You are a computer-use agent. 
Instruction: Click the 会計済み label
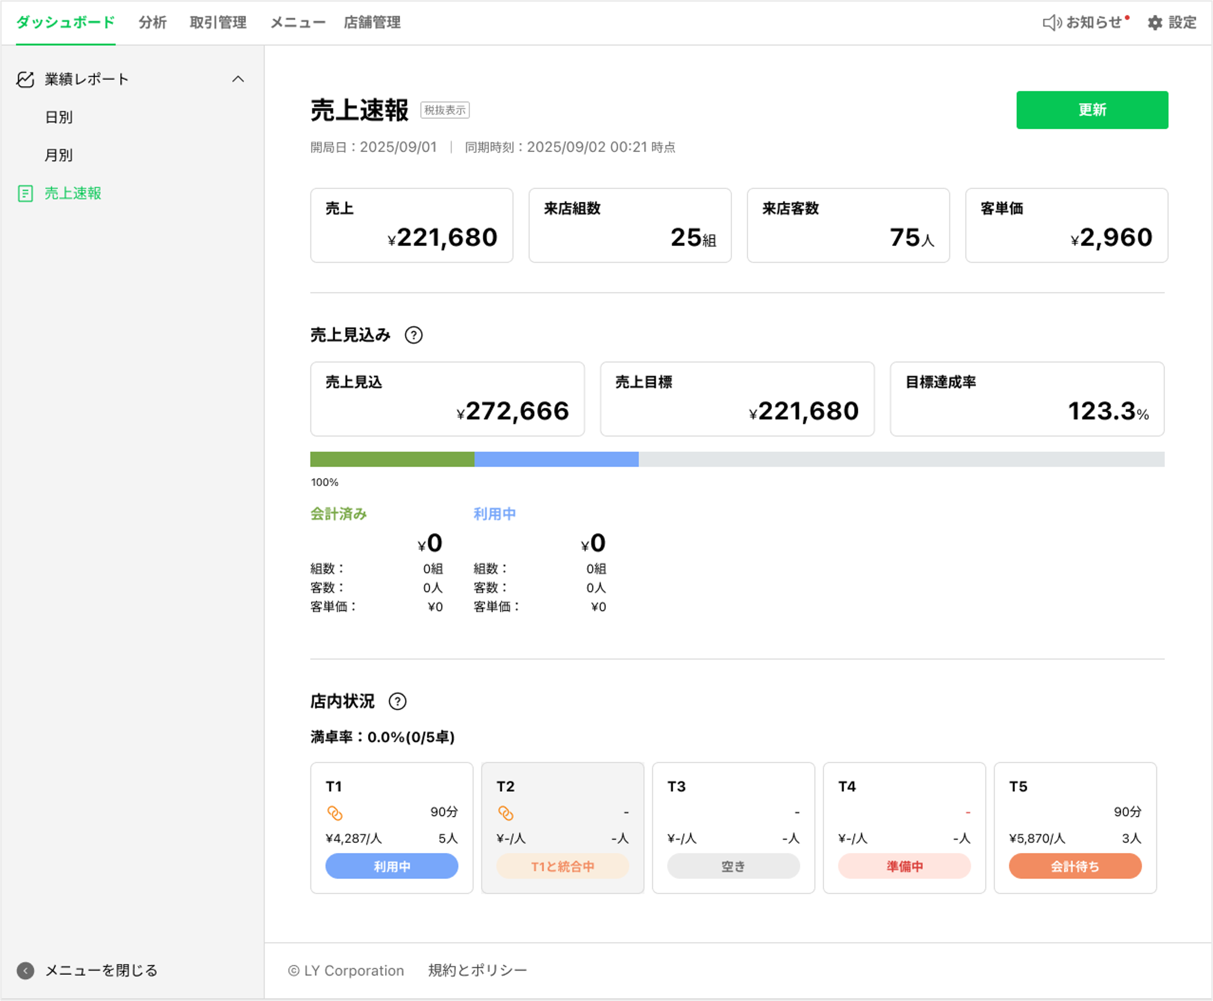pyautogui.click(x=338, y=514)
